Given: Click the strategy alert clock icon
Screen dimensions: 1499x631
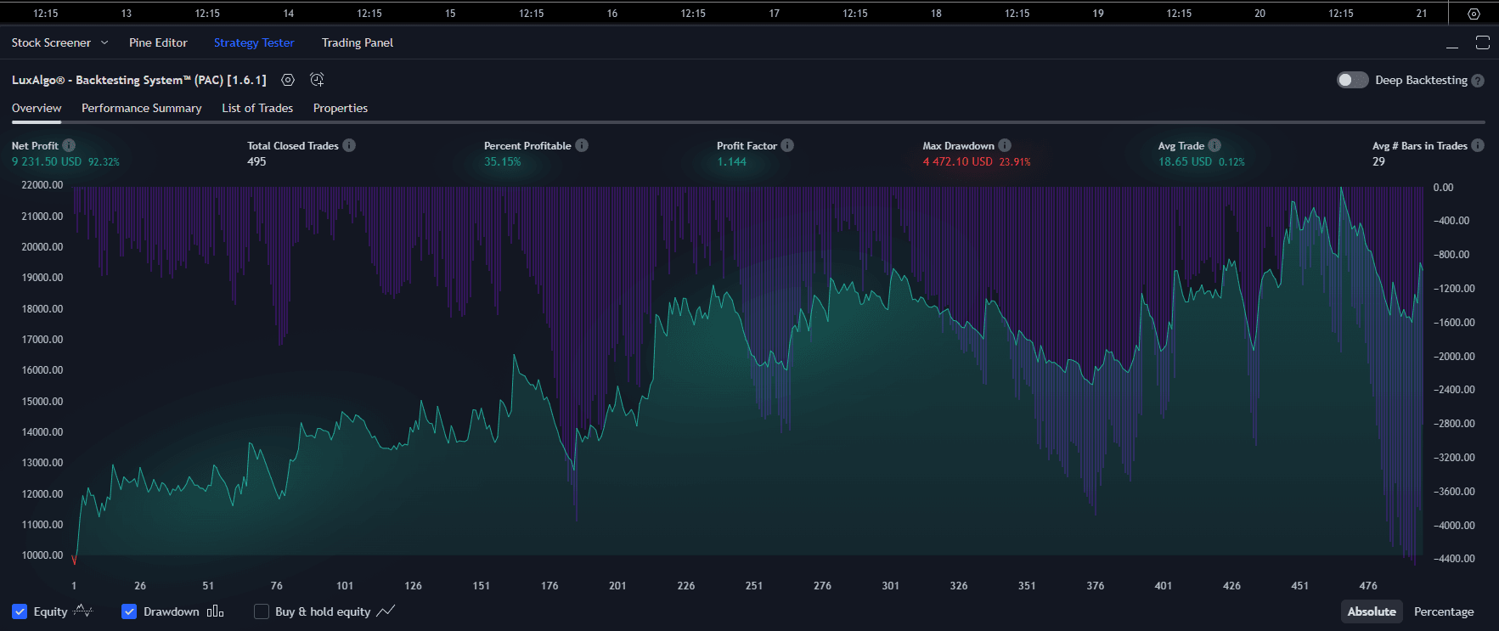Looking at the screenshot, I should coord(317,80).
